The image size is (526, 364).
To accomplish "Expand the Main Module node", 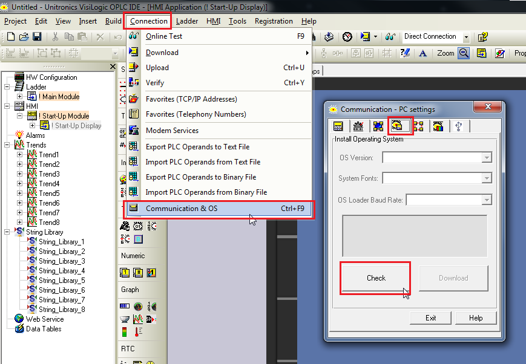I will click(x=20, y=97).
